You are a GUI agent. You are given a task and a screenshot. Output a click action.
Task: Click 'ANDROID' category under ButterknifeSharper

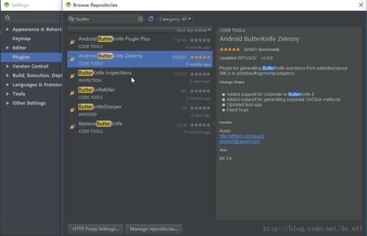[88, 114]
